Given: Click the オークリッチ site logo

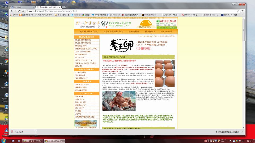Looking at the screenshot, I should pyautogui.click(x=88, y=24).
